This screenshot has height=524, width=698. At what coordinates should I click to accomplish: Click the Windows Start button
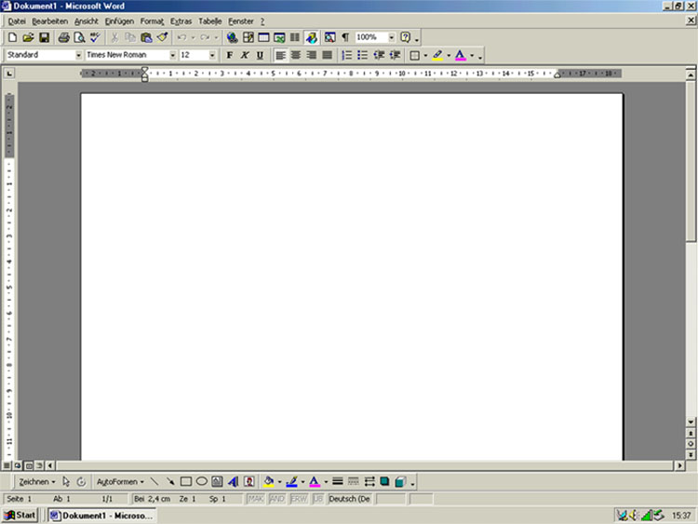pyautogui.click(x=20, y=515)
